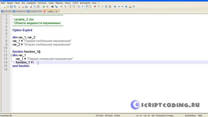The width and height of the screenshot is (208, 117).
Task: Click the Stop recording macro icon
Action: 98,6
